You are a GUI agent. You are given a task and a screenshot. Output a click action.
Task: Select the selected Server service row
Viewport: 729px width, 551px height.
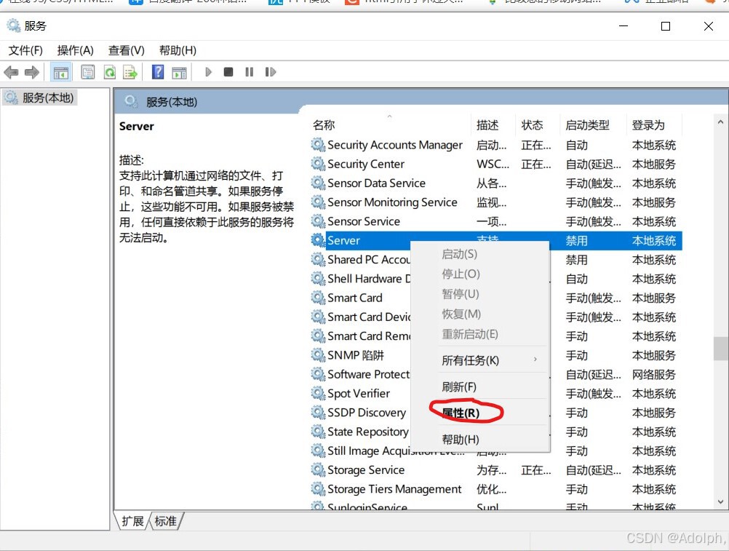(x=496, y=240)
